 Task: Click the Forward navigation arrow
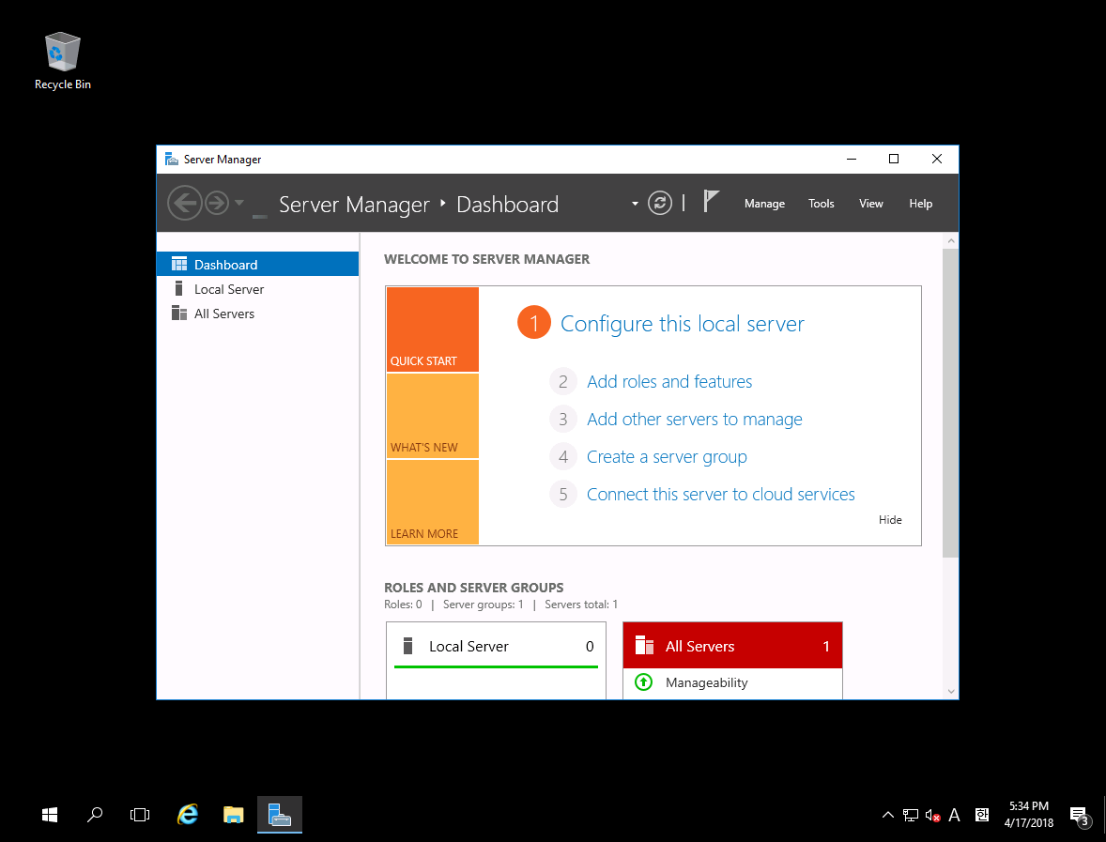coord(217,203)
